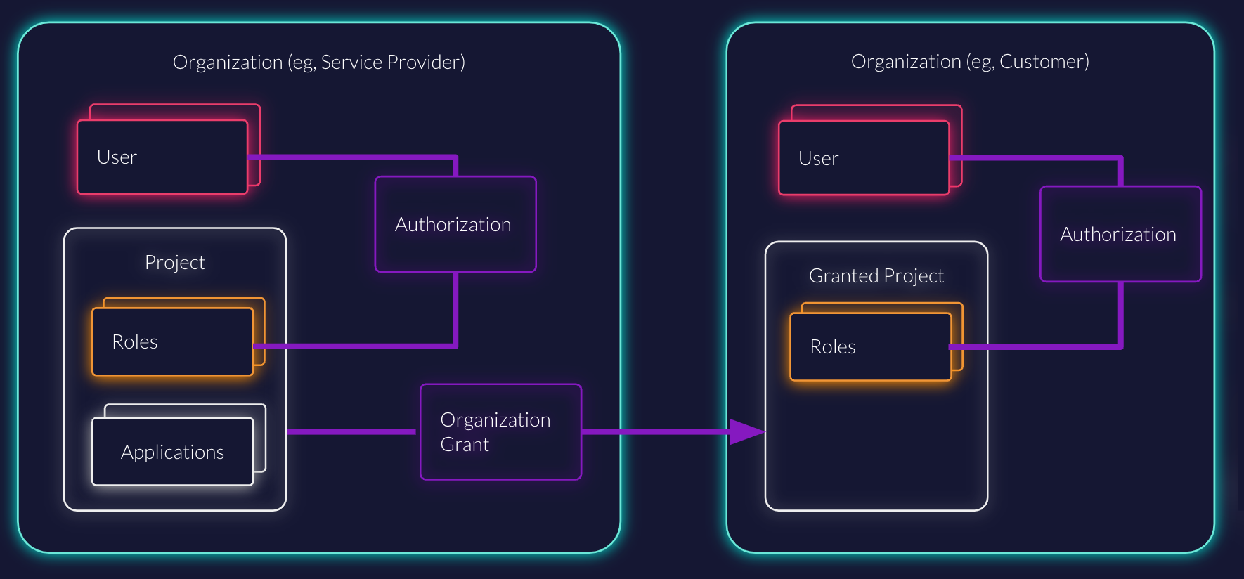Image resolution: width=1244 pixels, height=579 pixels.
Task: Click the line joining Customer User to Authorization
Action: coord(1033,158)
